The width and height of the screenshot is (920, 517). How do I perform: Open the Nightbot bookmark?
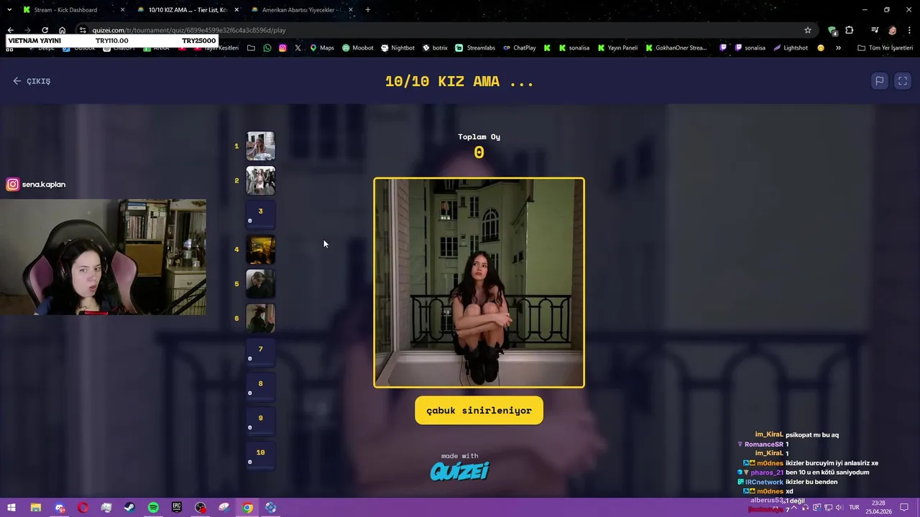pos(397,48)
